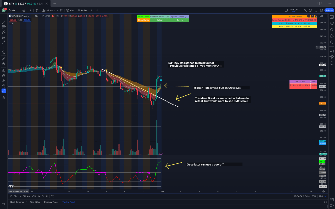
Task: Toggle ADJ adjusted data setting
Action: (321, 196)
